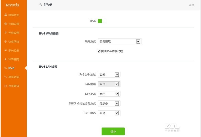
Task: Click the gear icon beside 系统管理
Action: [6, 86]
